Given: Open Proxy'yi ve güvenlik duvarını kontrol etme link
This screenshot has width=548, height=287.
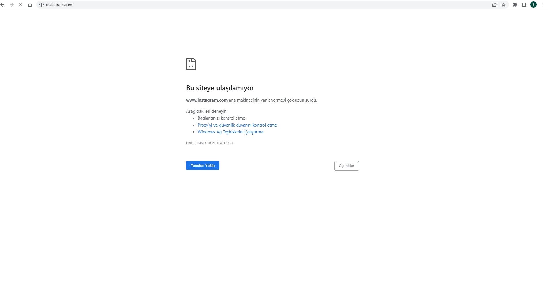Looking at the screenshot, I should click(x=237, y=125).
